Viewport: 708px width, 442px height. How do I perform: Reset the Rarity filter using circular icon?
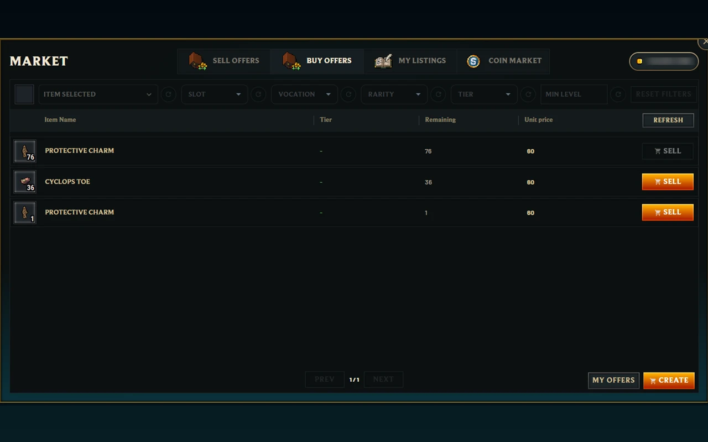click(x=438, y=94)
